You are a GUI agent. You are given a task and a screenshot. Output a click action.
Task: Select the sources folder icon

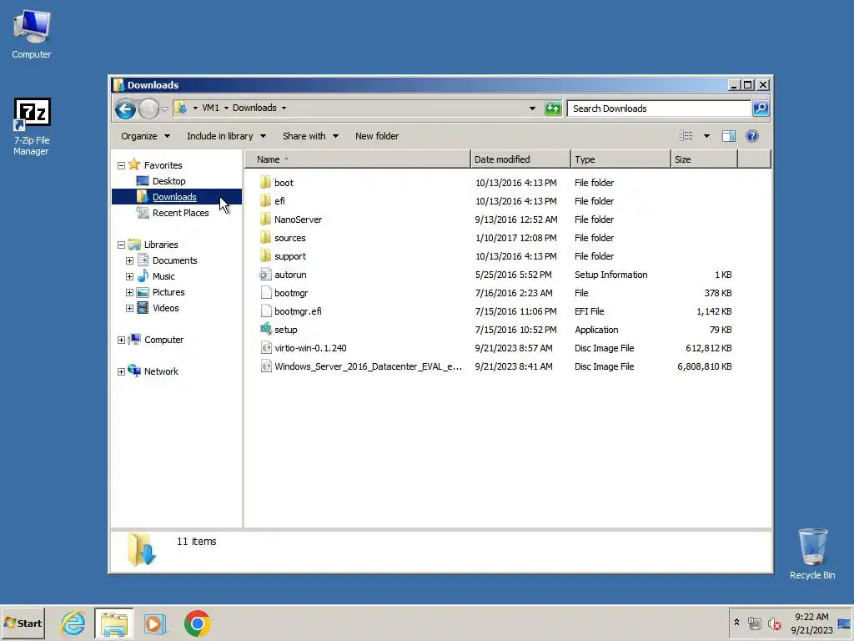point(265,238)
